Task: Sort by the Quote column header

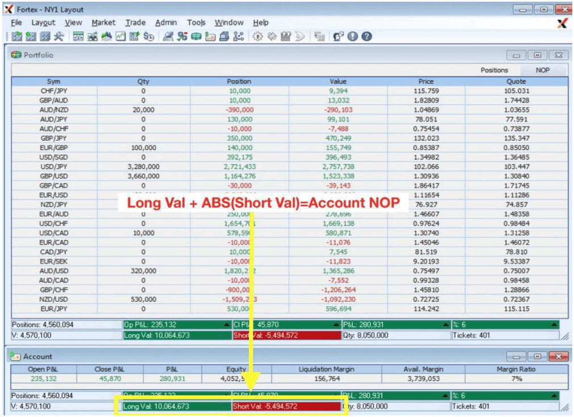Action: (516, 82)
